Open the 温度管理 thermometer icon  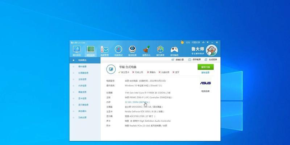[x=104, y=49]
